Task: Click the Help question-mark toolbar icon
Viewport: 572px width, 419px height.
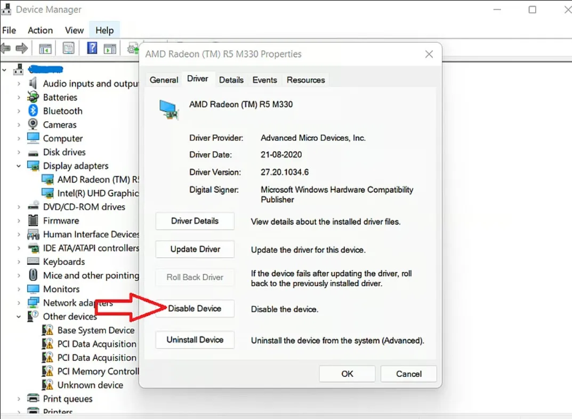Action: pos(92,48)
